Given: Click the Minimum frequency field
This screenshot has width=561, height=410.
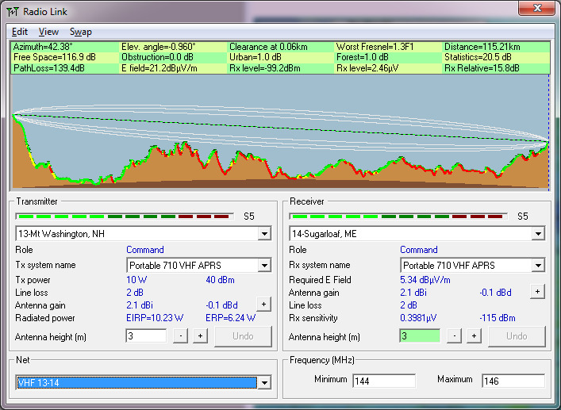Looking at the screenshot, I should (384, 381).
